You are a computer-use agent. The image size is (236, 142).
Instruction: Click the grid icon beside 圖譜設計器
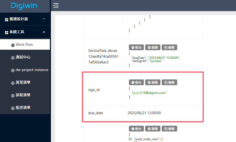pos(7,19)
